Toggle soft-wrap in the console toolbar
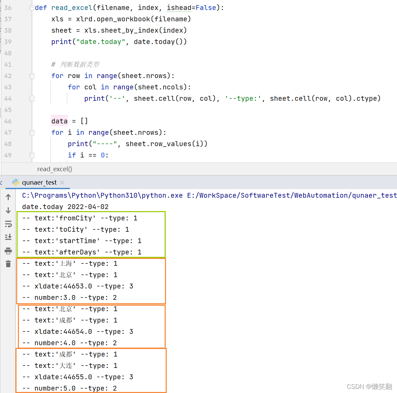The height and width of the screenshot is (393, 397). click(x=8, y=224)
